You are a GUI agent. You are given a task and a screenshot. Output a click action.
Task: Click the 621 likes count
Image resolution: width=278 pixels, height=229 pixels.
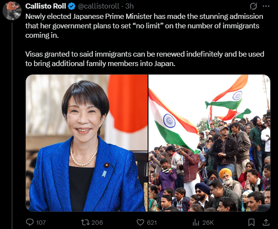pos(152,223)
